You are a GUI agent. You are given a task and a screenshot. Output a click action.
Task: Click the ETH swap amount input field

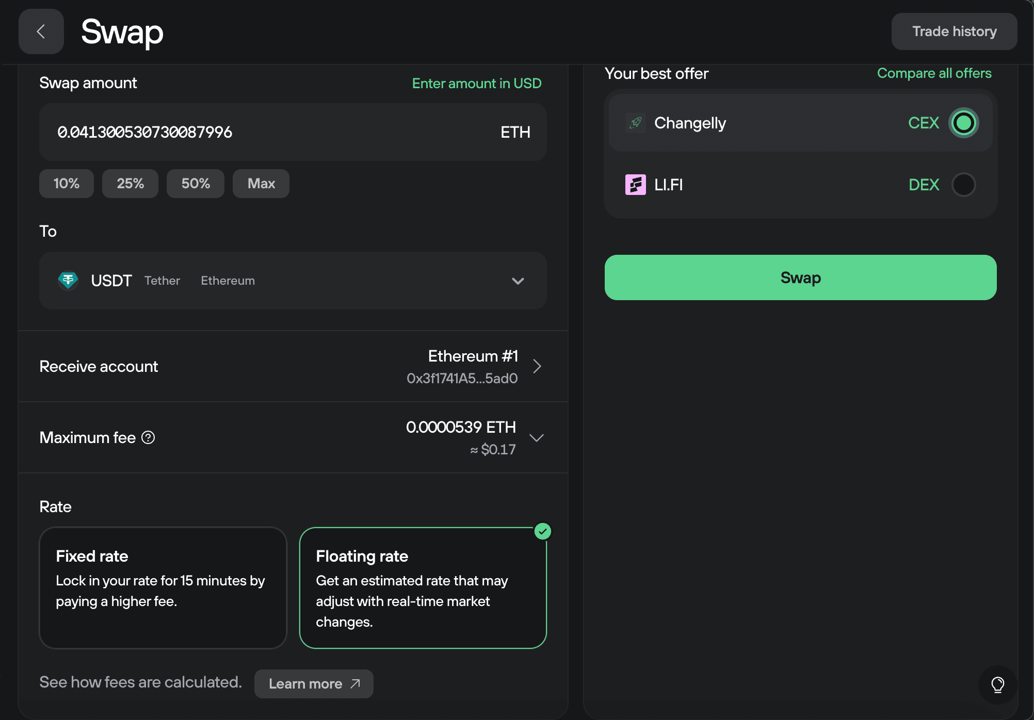[258, 132]
